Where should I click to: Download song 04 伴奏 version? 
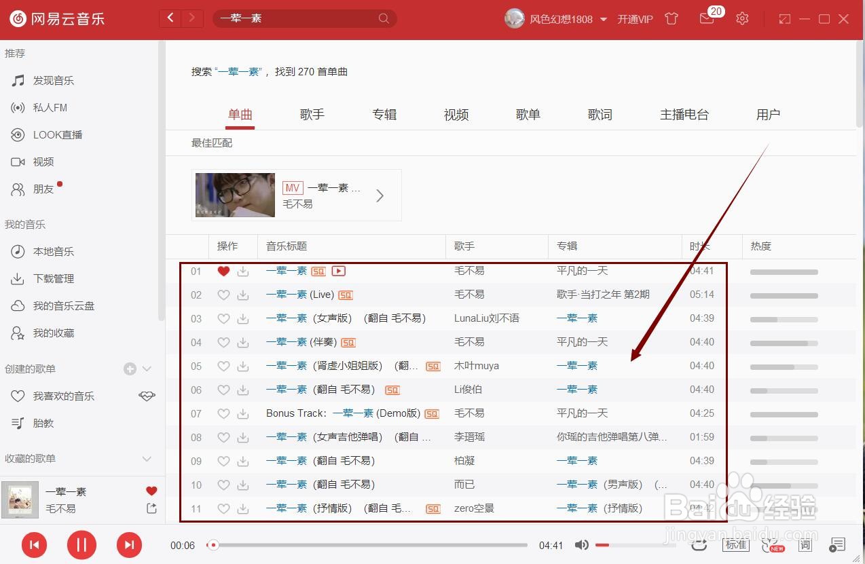pos(243,343)
